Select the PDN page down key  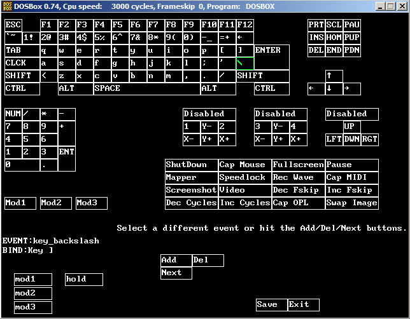pos(352,50)
